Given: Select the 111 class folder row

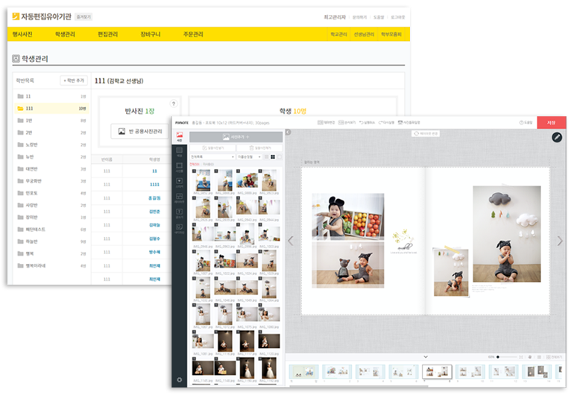Looking at the screenshot, I should (51, 108).
